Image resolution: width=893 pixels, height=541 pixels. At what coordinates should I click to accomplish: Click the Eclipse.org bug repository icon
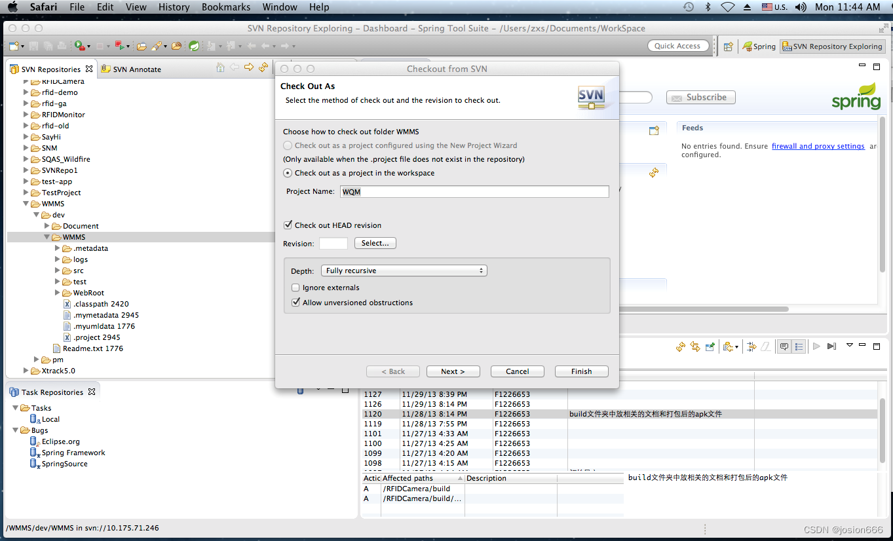pyautogui.click(x=34, y=441)
